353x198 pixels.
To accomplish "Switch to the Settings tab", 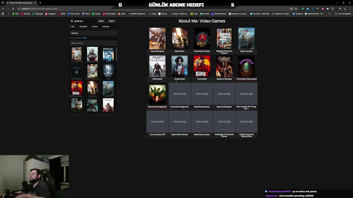I will pyautogui.click(x=106, y=26).
